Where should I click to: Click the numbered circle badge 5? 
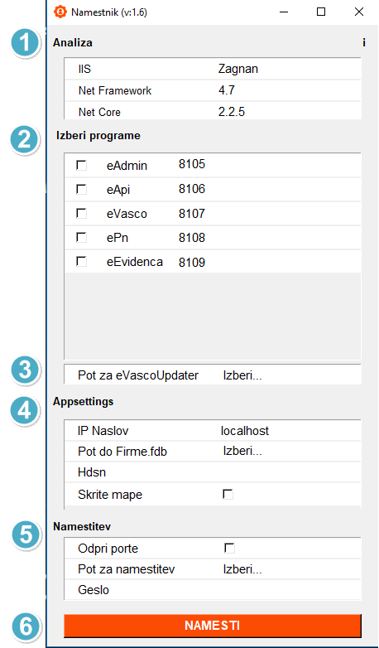point(25,534)
